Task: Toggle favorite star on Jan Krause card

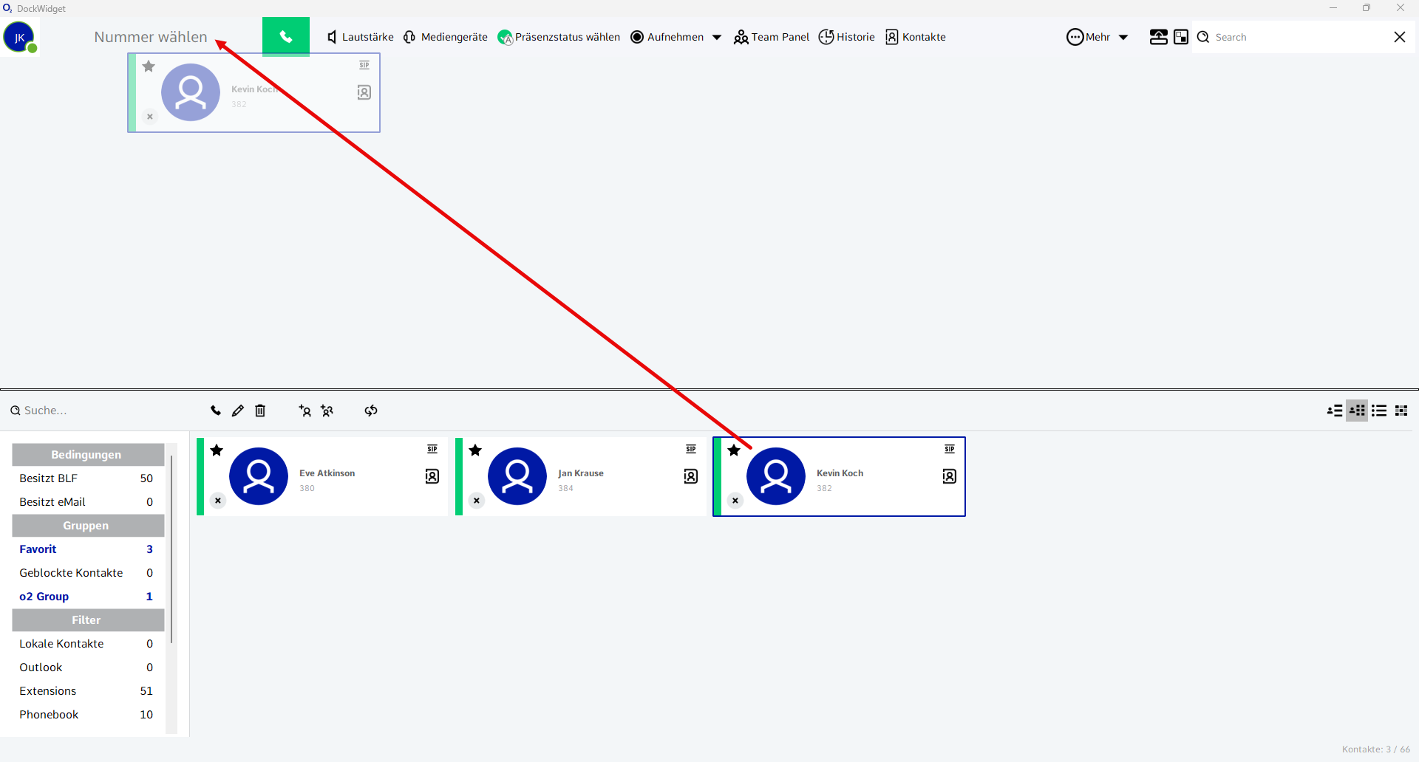Action: pyautogui.click(x=475, y=450)
